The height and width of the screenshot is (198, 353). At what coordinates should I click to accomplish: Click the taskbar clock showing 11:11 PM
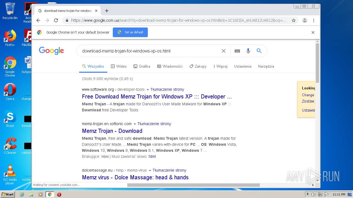pyautogui.click(x=339, y=194)
